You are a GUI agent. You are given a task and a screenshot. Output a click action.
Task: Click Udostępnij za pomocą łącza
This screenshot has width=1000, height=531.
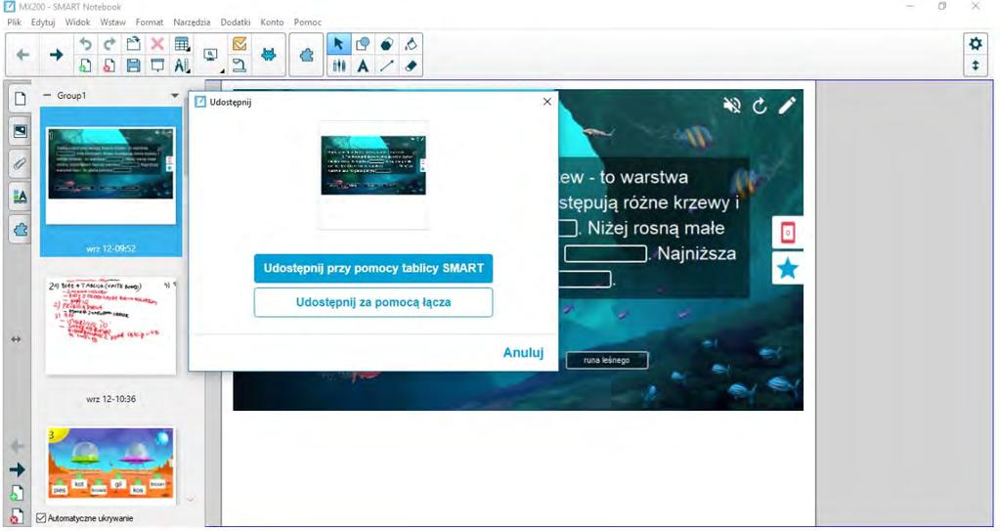tap(373, 302)
